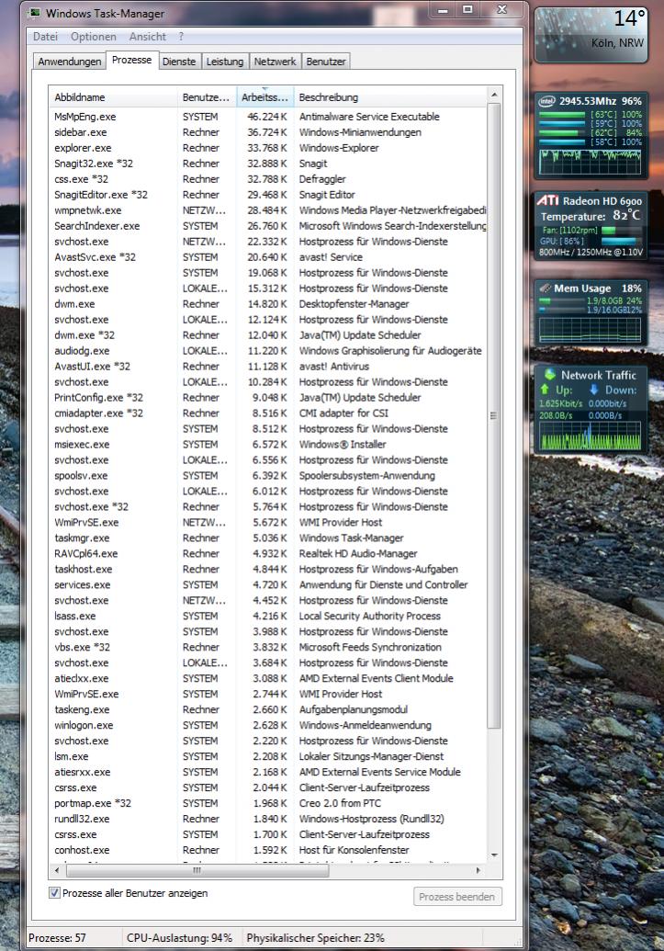
Task: Click the Network Traffic gadget graph
Action: click(590, 436)
